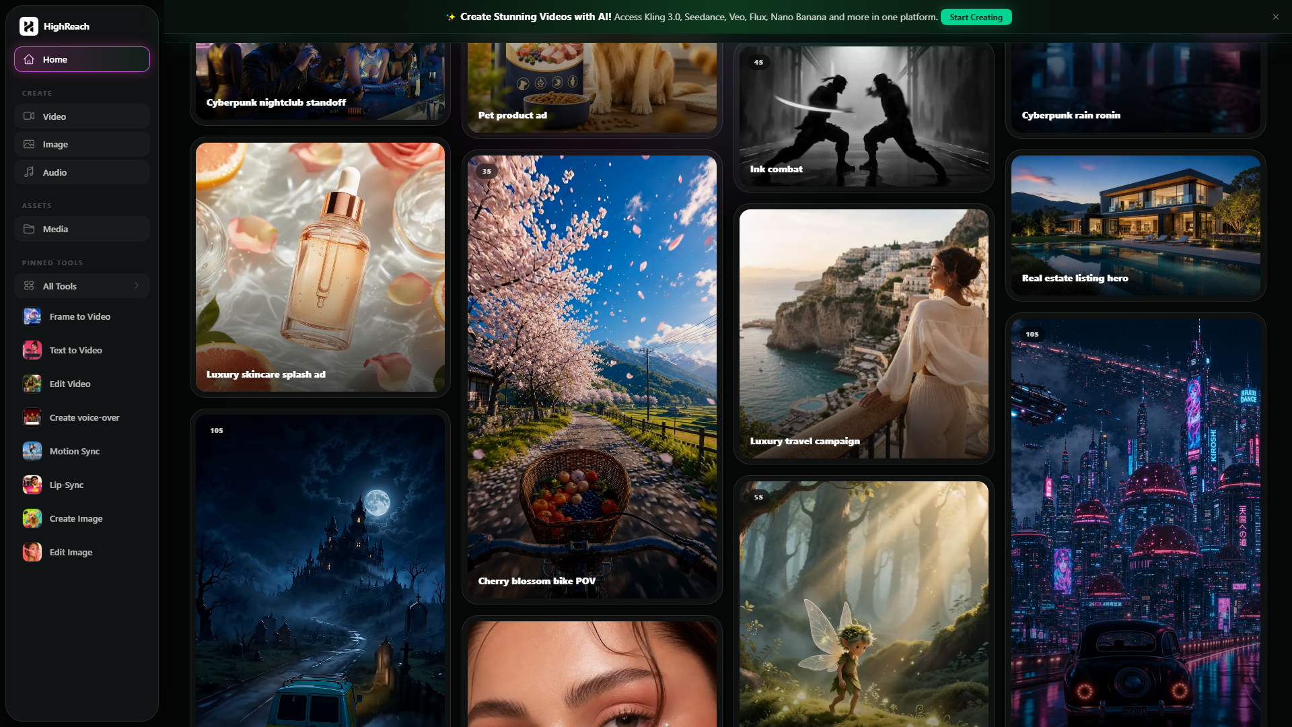Expand All Tools with the chevron arrow
Viewport: 1292px width, 727px height.
137,286
